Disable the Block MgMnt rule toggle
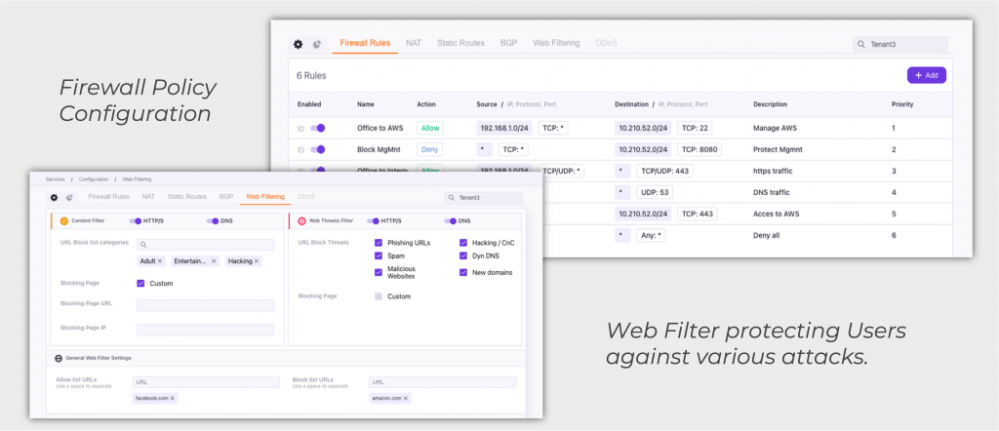999x431 pixels. pos(318,149)
